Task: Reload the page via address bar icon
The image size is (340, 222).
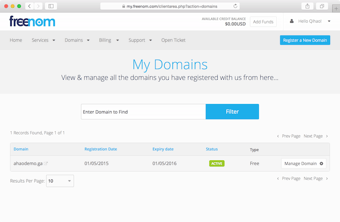Action: click(235, 6)
